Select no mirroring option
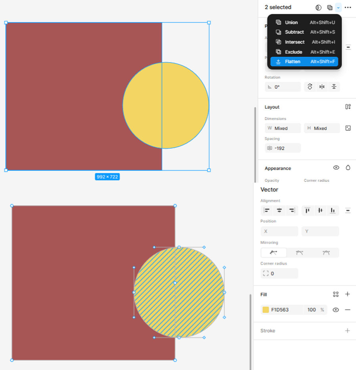The height and width of the screenshot is (370, 356). click(x=274, y=253)
